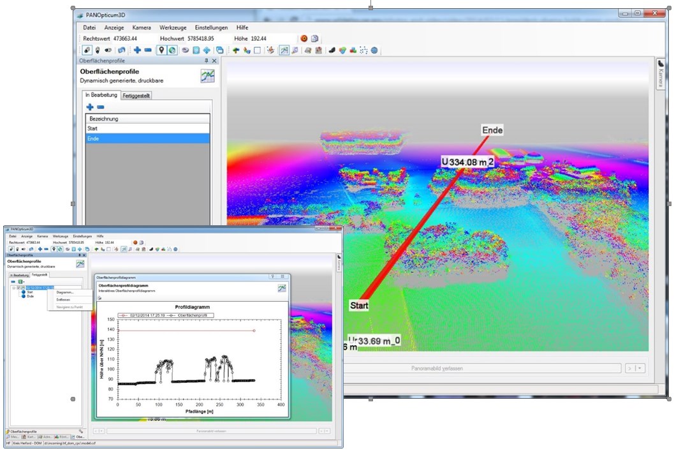Click the 334.08 m measurement label
Screen dimensions: 674x453
pyautogui.click(x=467, y=162)
